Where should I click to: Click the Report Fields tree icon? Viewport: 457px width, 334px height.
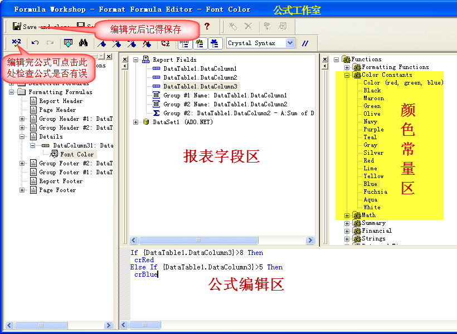[145, 60]
